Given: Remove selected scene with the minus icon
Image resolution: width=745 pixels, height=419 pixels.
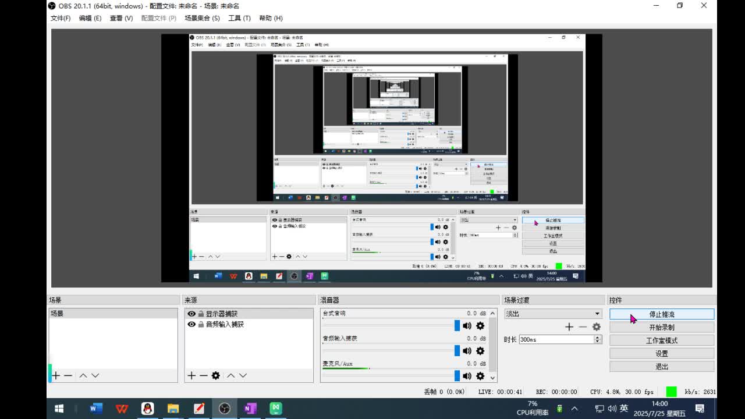Looking at the screenshot, I should [68, 376].
